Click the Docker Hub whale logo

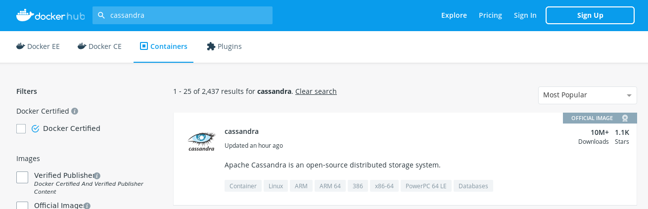(x=25, y=15)
